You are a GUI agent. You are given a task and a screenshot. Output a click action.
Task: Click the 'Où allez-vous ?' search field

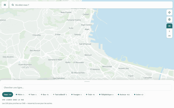(91, 5)
